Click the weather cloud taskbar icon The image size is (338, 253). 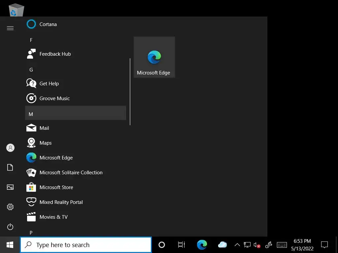pyautogui.click(x=222, y=245)
